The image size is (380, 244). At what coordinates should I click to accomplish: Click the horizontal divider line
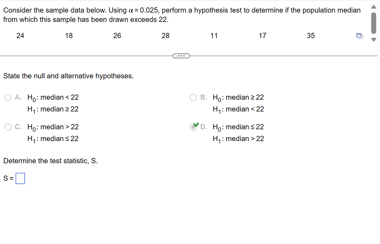(x=82, y=56)
